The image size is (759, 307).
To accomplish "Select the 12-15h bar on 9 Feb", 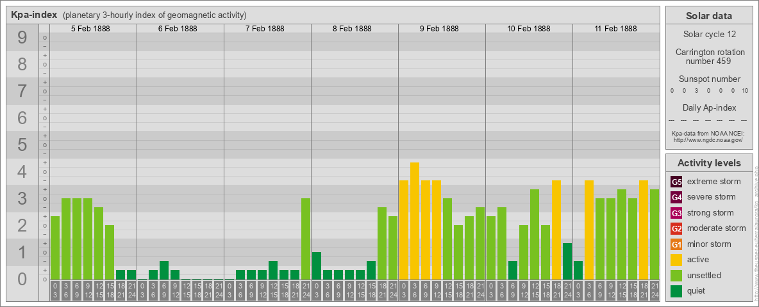I will click(x=447, y=239).
